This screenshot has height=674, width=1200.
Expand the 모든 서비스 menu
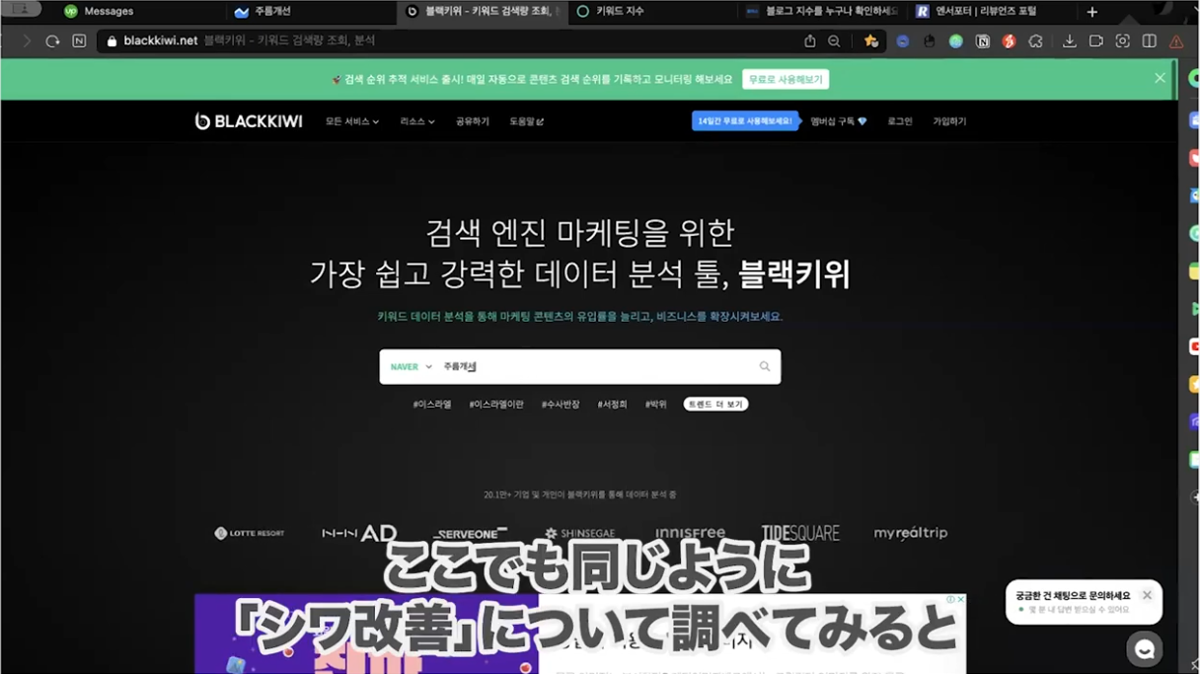pyautogui.click(x=351, y=121)
